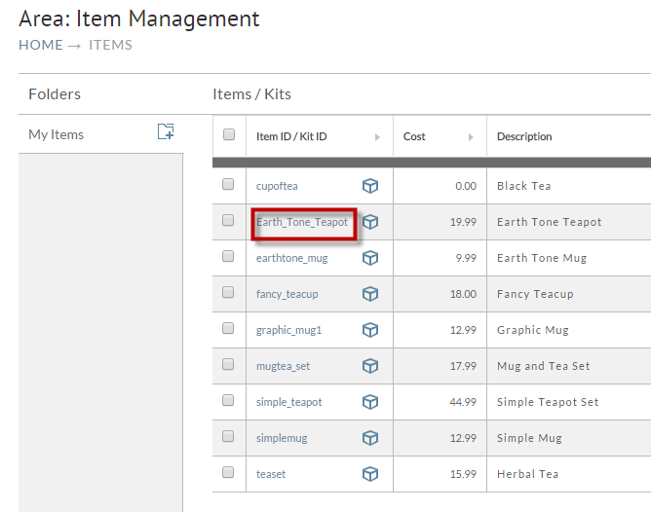Click the cube icon in the simple_teapot row

[370, 402]
